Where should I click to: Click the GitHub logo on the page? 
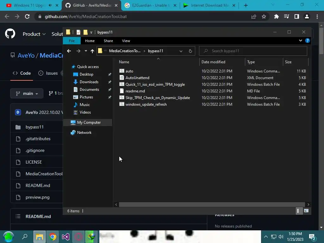pyautogui.click(x=10, y=34)
